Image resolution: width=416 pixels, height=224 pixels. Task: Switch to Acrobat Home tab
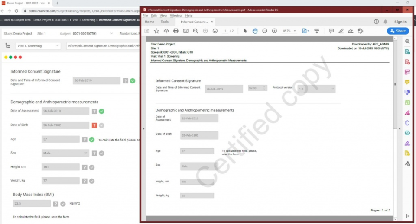[x=149, y=22]
